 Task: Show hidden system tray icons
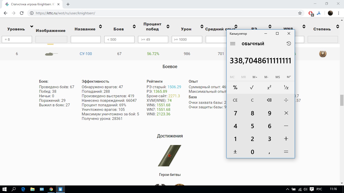(x=288, y=189)
